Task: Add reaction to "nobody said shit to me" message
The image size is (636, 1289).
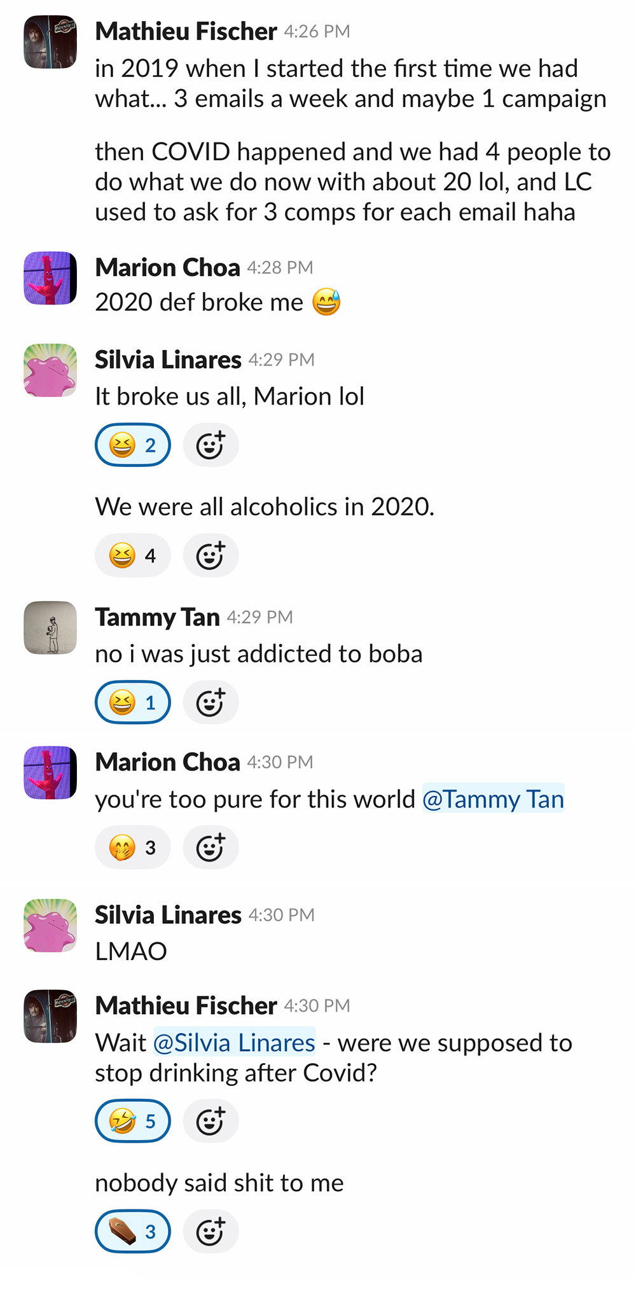Action: point(211,1232)
